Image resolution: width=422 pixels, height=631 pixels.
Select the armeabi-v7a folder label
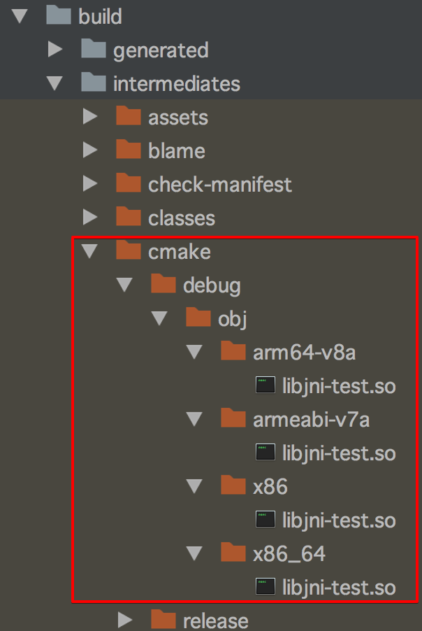[311, 420]
